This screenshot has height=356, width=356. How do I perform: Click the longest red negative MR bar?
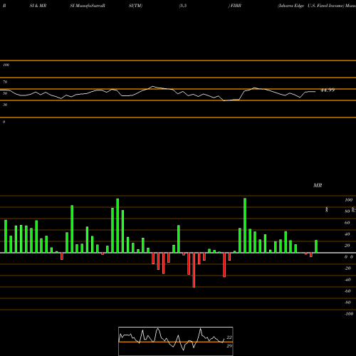point(194,270)
